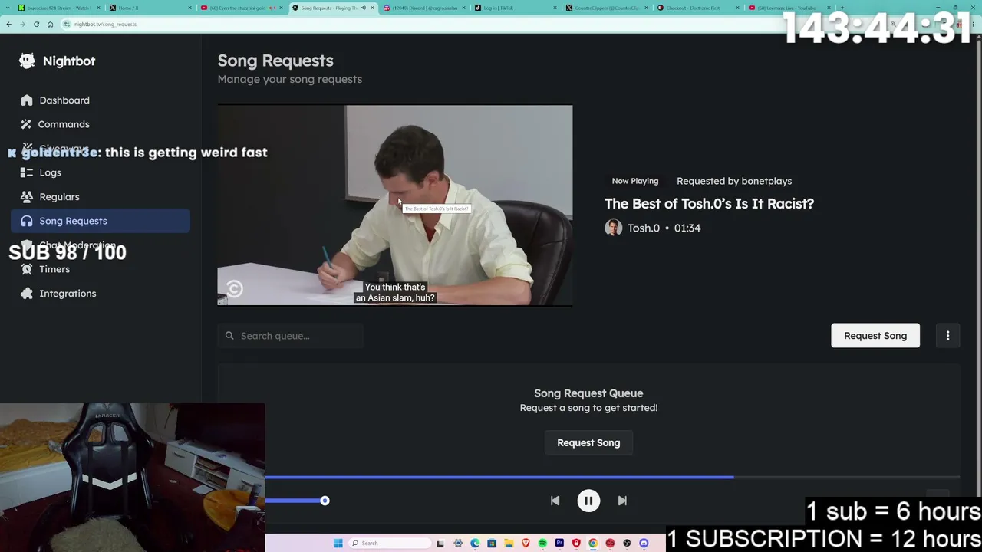
Task: Adjust the volume slider handle
Action: coord(325,501)
